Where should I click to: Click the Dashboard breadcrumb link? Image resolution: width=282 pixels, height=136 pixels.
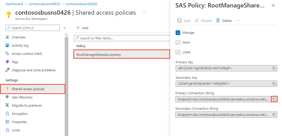point(14,4)
